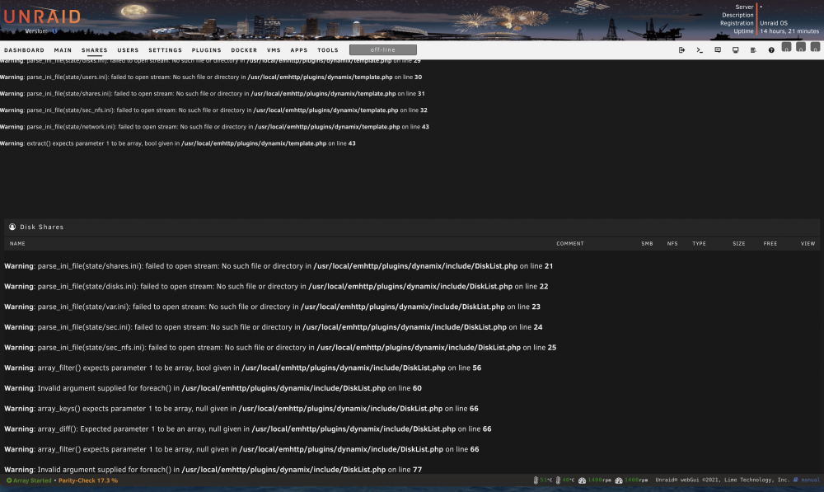Viewport: 824px width, 492px height.
Task: Click the state/sec.ini warning on line 24
Action: (x=274, y=327)
